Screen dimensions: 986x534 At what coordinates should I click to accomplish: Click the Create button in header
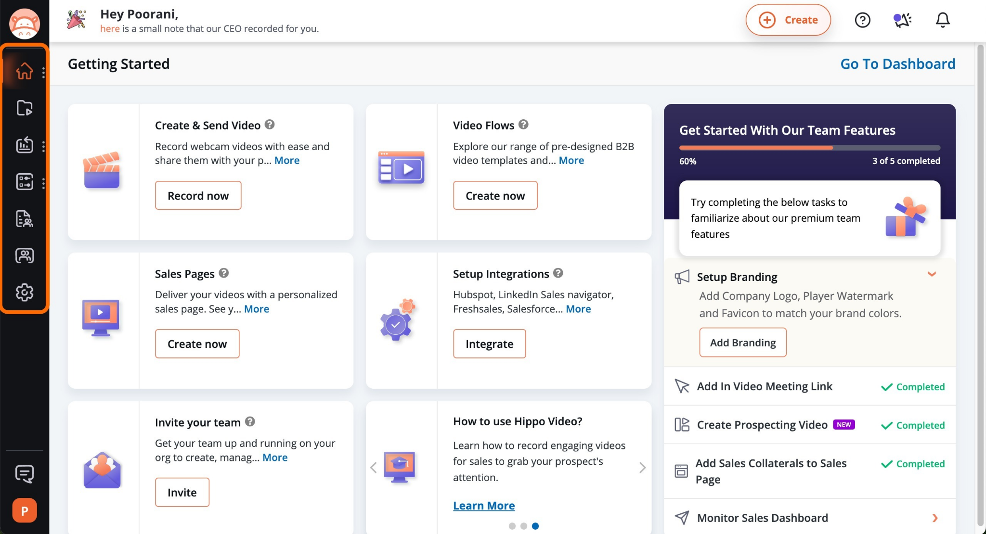click(788, 20)
